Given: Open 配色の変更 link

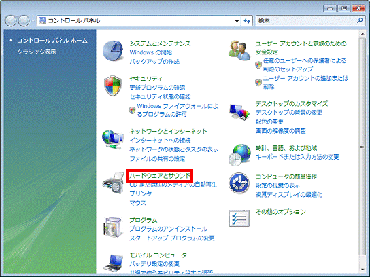Looking at the screenshot, I should coord(269,122).
